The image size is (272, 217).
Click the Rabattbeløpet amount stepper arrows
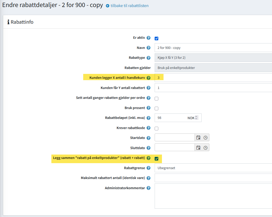[196, 118]
